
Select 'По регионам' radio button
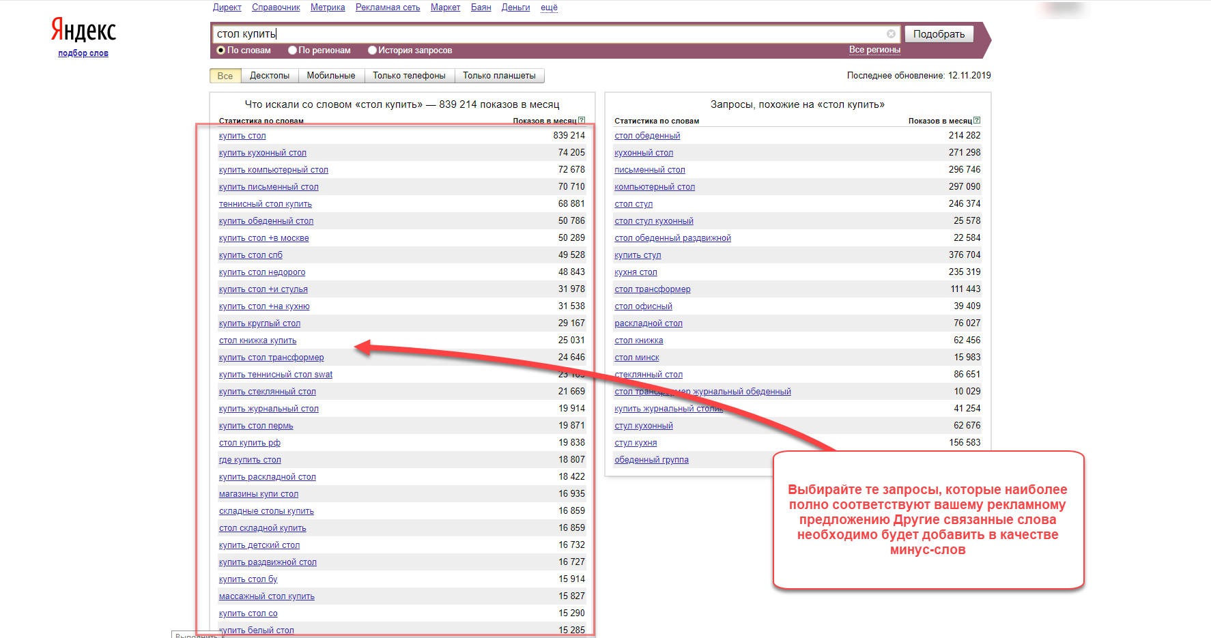click(292, 50)
